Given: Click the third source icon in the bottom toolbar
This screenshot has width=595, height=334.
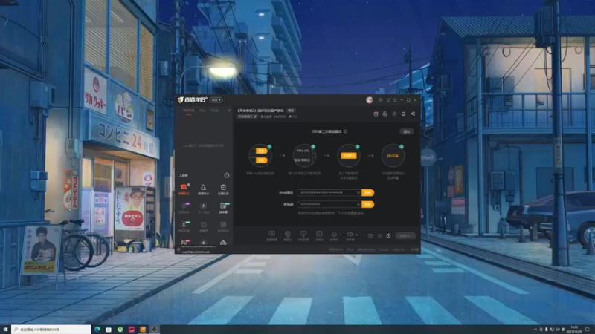Looking at the screenshot, I should click(303, 235).
